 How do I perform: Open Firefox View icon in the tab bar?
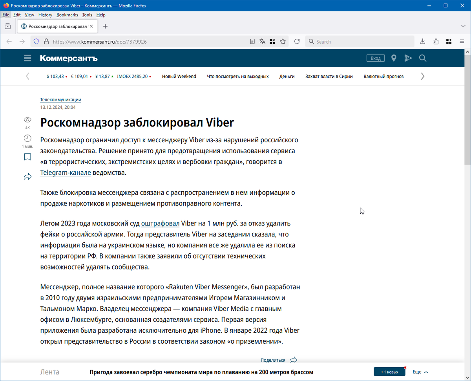pyautogui.click(x=7, y=26)
